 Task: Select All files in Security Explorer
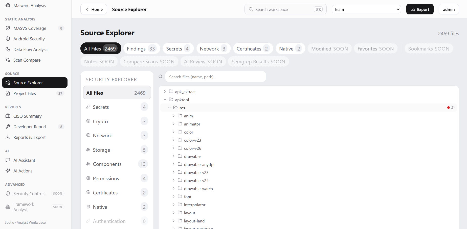tap(117, 93)
